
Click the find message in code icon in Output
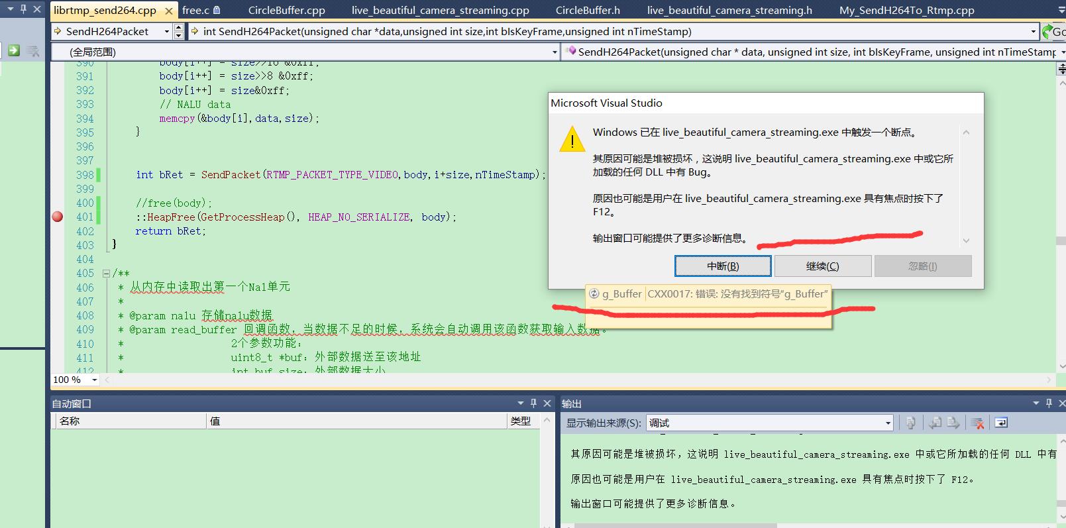[911, 423]
